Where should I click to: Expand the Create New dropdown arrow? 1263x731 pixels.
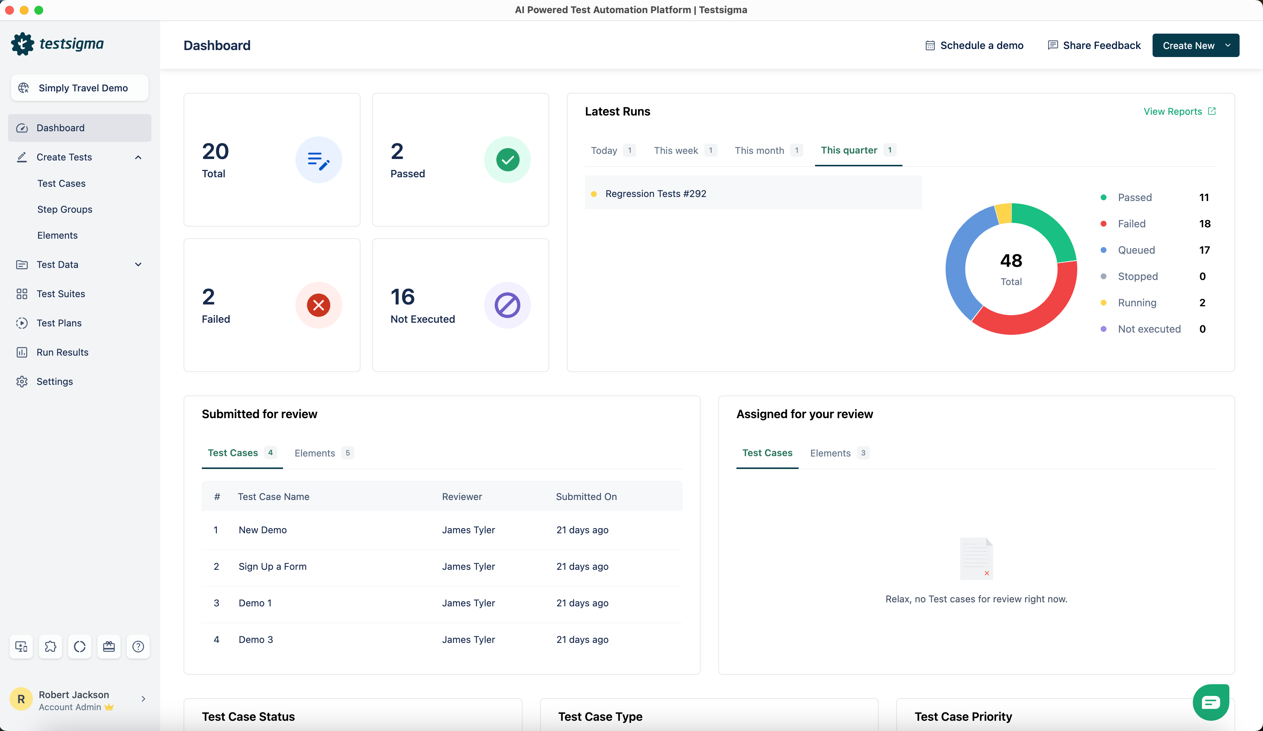point(1228,45)
